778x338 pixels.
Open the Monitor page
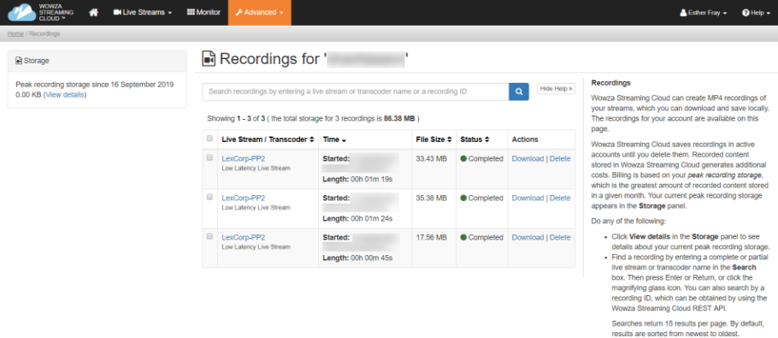pos(204,13)
